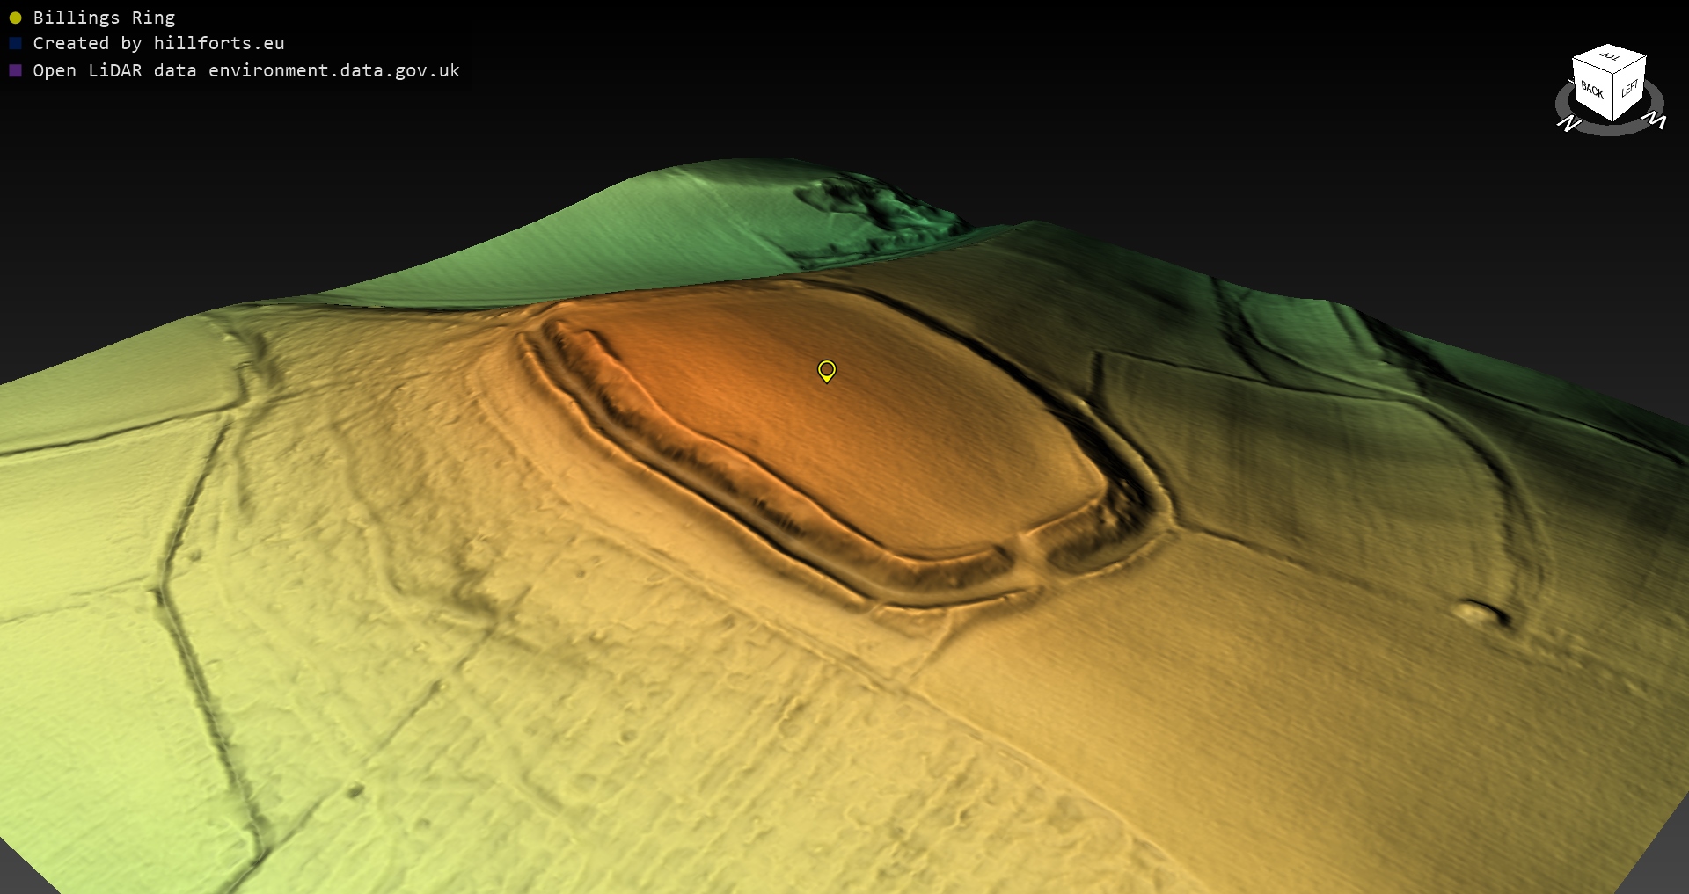Click the purple square legend marker
The image size is (1689, 894).
pos(15,70)
